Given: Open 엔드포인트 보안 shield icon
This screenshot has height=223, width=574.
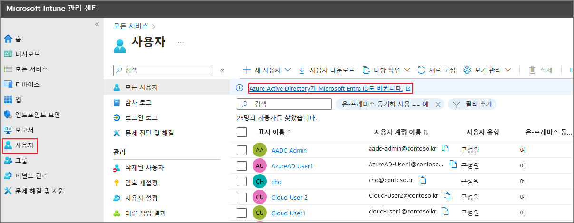Looking at the screenshot, I should coord(8,115).
